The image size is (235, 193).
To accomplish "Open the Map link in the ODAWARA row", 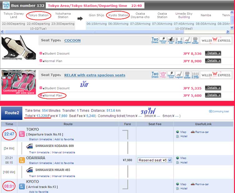I will click(183, 158).
